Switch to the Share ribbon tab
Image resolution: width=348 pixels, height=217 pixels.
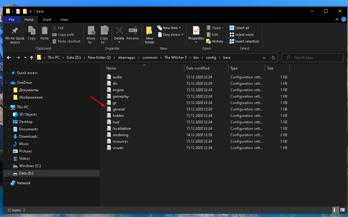pyautogui.click(x=47, y=20)
